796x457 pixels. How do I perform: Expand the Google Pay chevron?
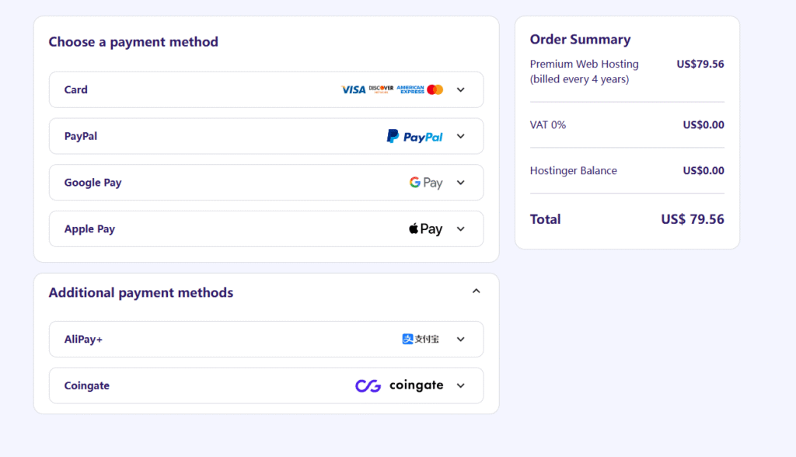click(x=461, y=183)
